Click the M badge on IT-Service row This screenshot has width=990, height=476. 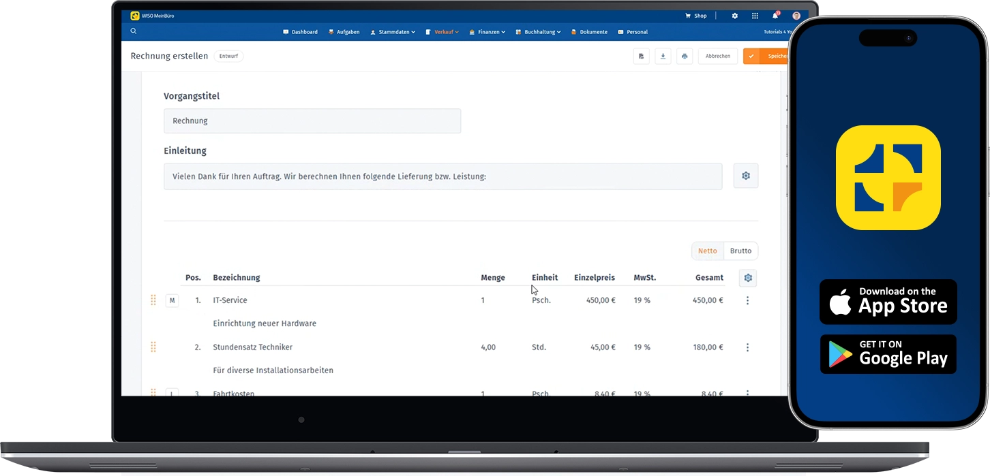coord(172,300)
